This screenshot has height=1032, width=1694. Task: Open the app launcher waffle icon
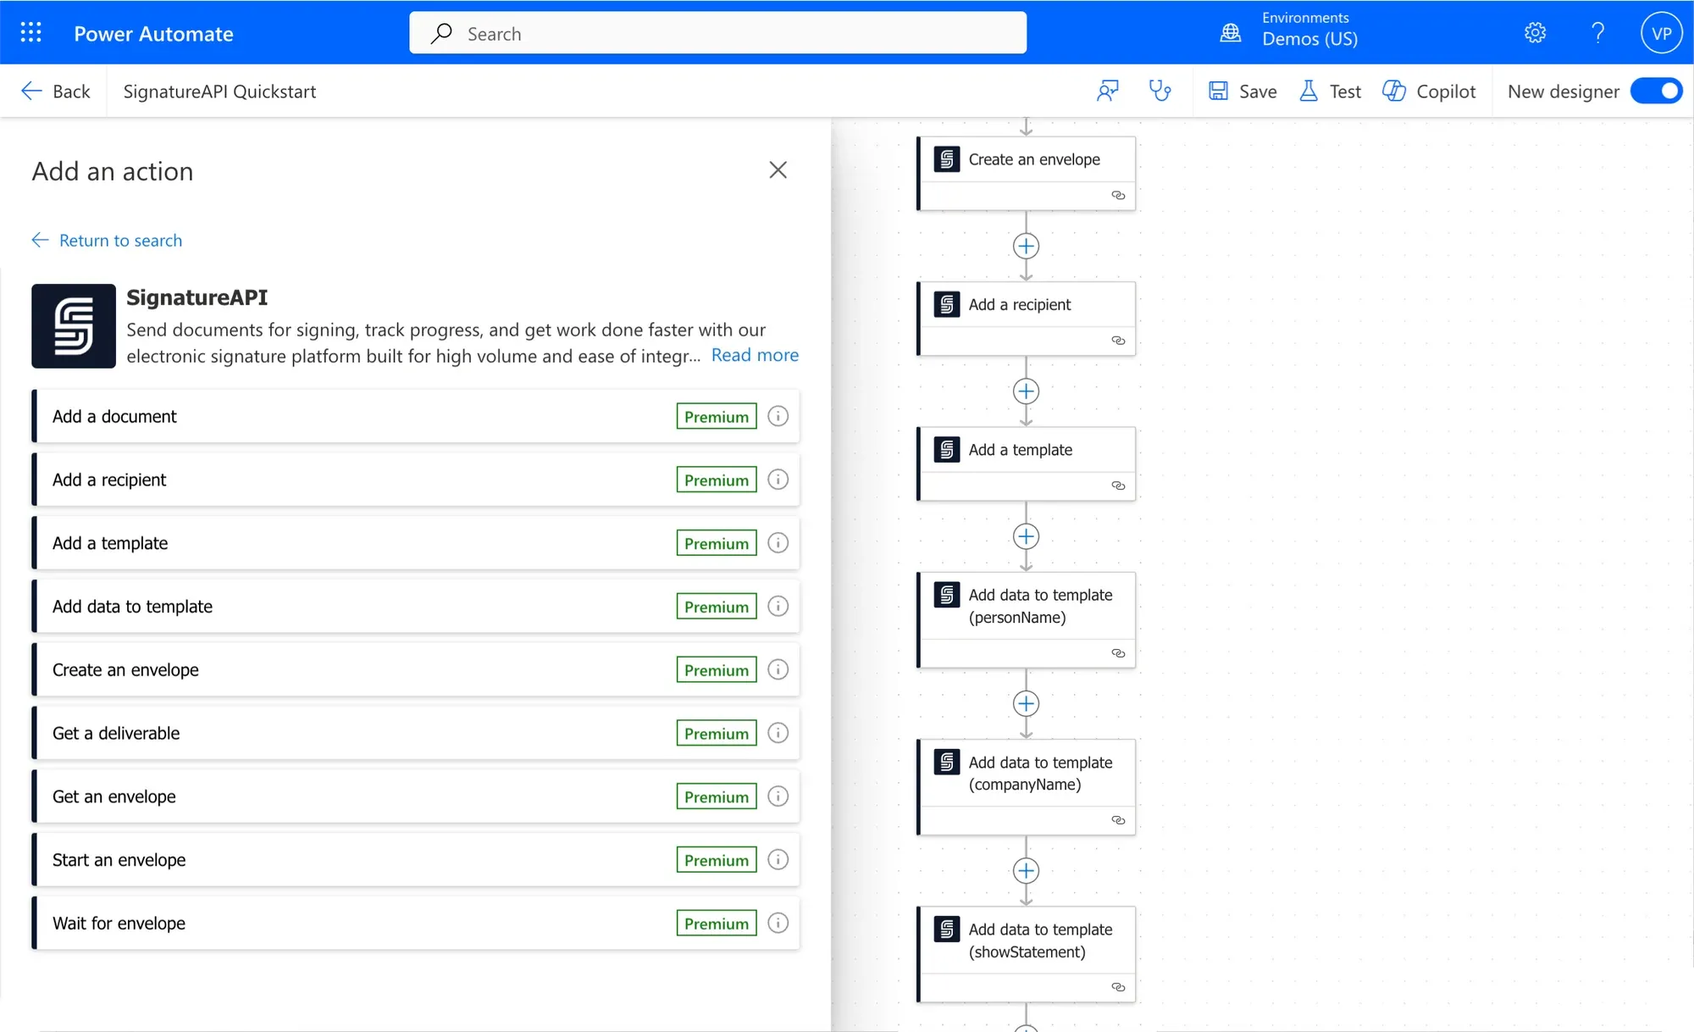pos(30,33)
